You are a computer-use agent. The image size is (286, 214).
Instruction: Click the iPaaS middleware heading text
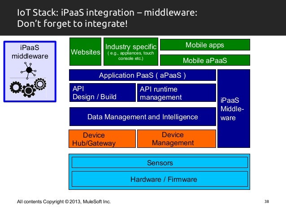pyautogui.click(x=30, y=52)
